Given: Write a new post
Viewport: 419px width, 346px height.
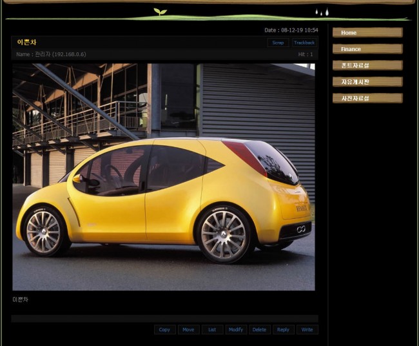Looking at the screenshot, I should pyautogui.click(x=307, y=329).
